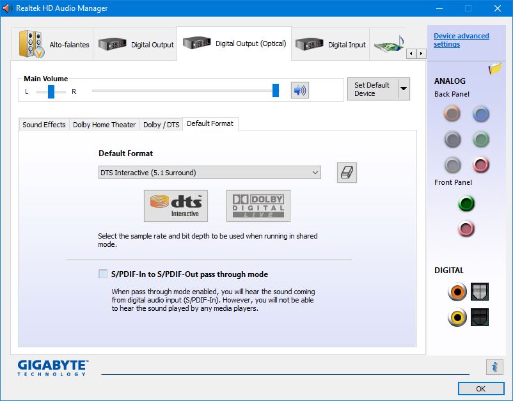
Task: Click the OK button
Action: tap(480, 389)
